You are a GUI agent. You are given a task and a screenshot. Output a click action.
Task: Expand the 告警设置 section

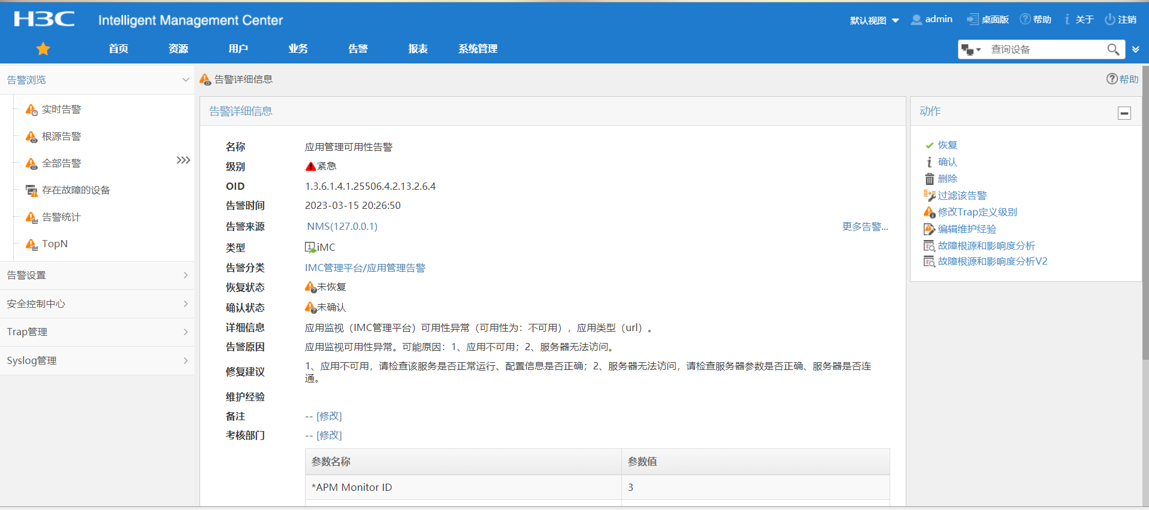(x=186, y=275)
